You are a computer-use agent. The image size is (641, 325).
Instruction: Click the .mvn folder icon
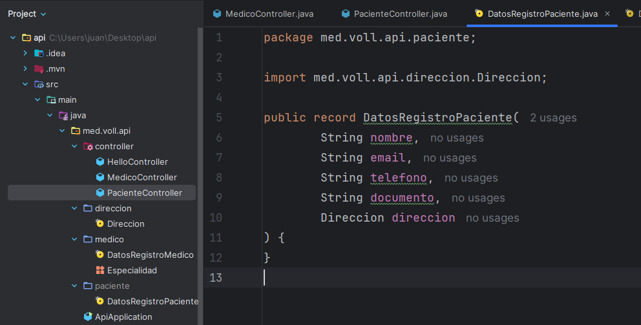pyautogui.click(x=39, y=68)
